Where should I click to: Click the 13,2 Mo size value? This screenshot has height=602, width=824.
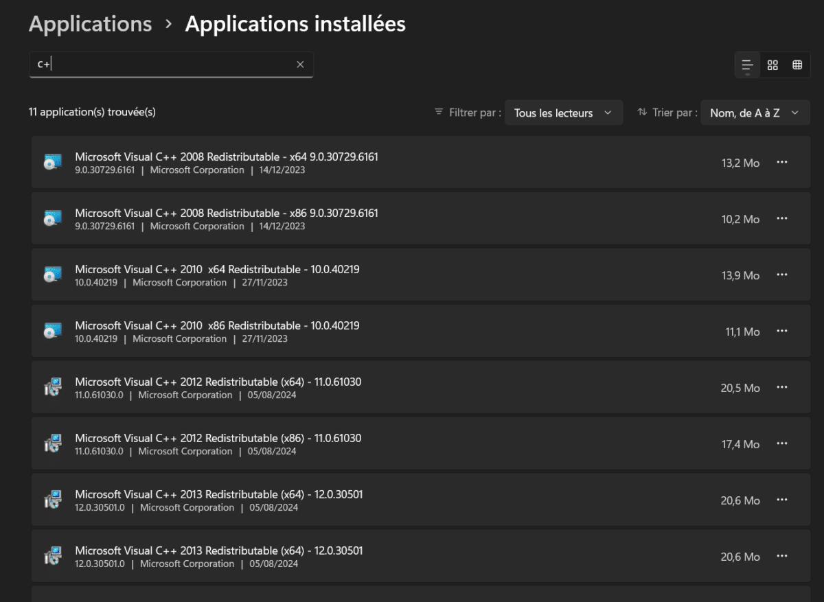pyautogui.click(x=740, y=163)
